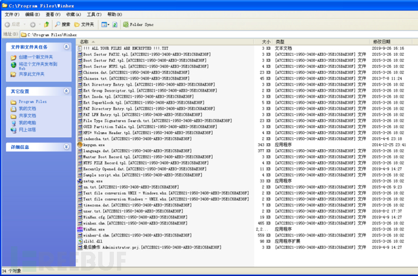Open Program Files link in sidebar
The image size is (418, 276).
[33, 102]
